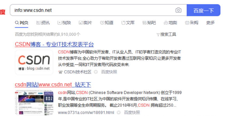Viewport: 230px width, 116px height.
Task: Select the 网页 tab
Action: (22, 23)
